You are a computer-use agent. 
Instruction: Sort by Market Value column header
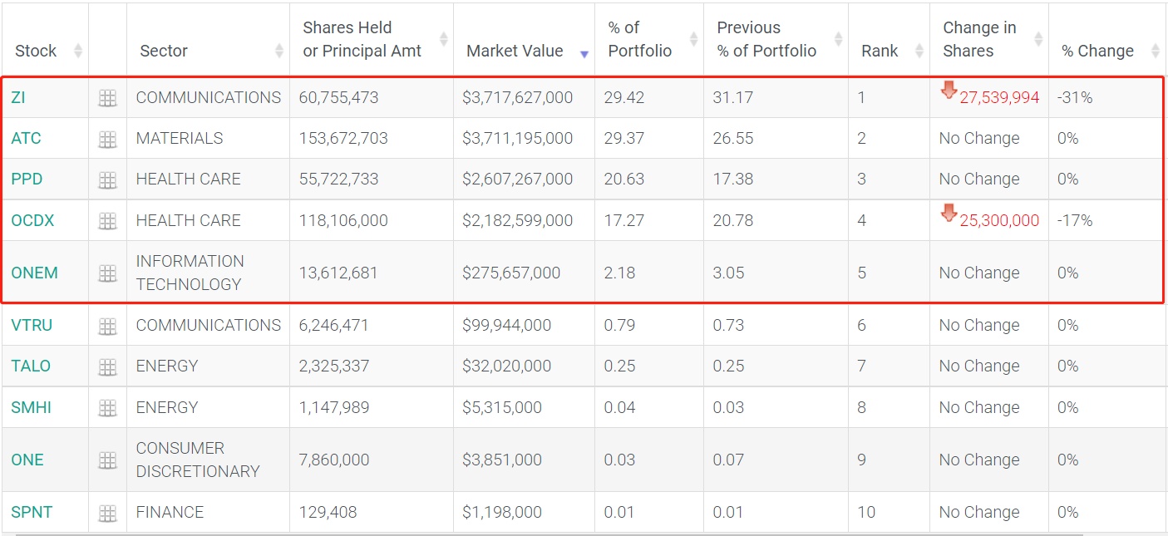[515, 51]
